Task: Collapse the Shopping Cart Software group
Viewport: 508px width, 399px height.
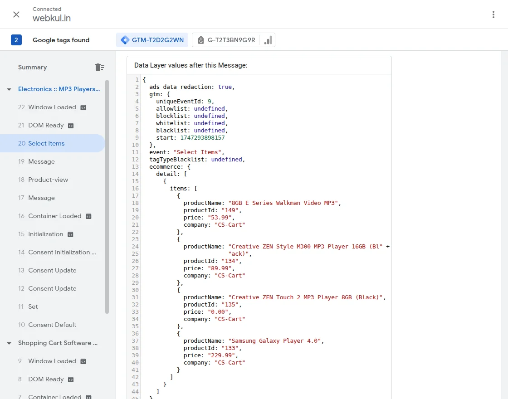Action: coord(9,343)
